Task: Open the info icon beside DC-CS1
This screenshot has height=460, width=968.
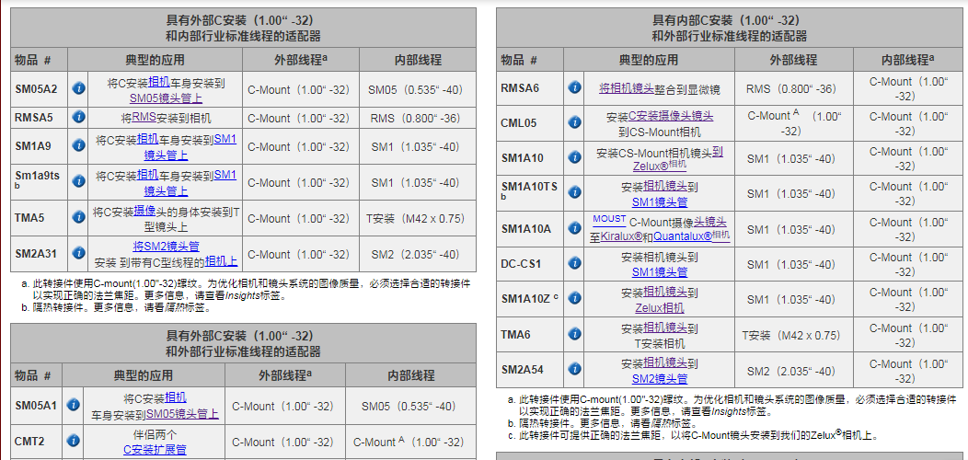Action: [574, 264]
